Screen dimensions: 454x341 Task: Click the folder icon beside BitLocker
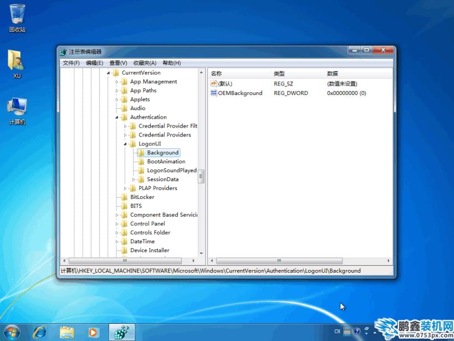124,197
